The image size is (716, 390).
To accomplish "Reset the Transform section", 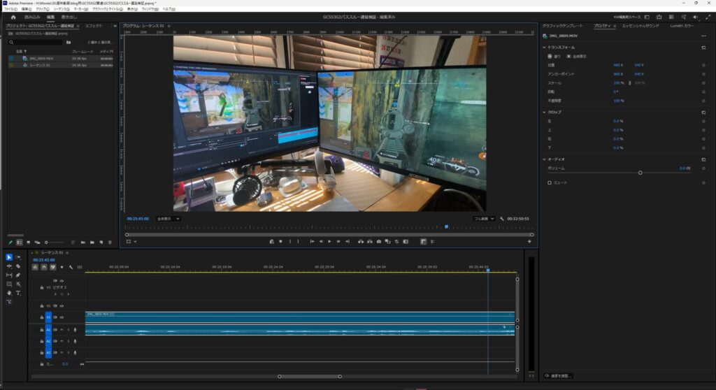I will (x=703, y=48).
